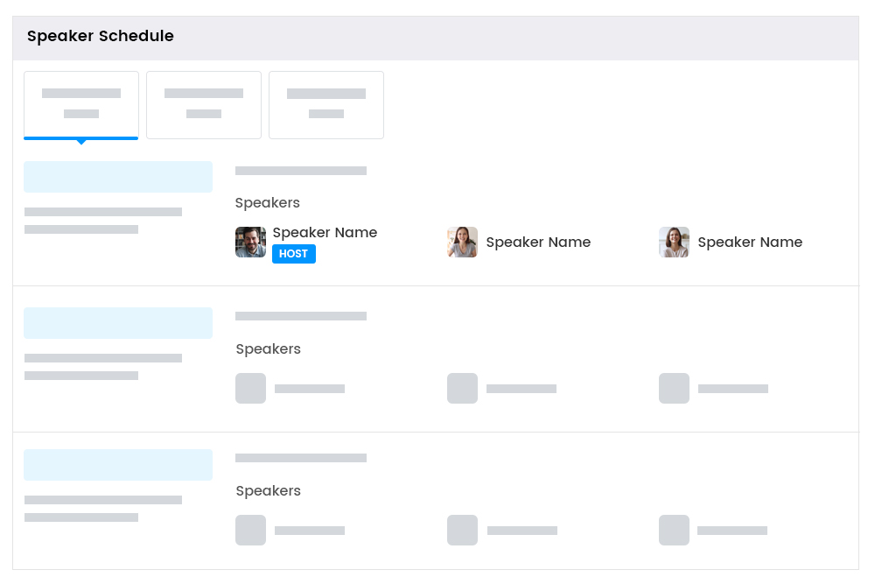Click the Speaker Schedule header title
Screen dimensions: 875x584
tap(101, 37)
